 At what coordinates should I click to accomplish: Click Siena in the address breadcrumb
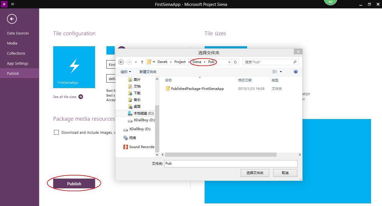(197, 62)
